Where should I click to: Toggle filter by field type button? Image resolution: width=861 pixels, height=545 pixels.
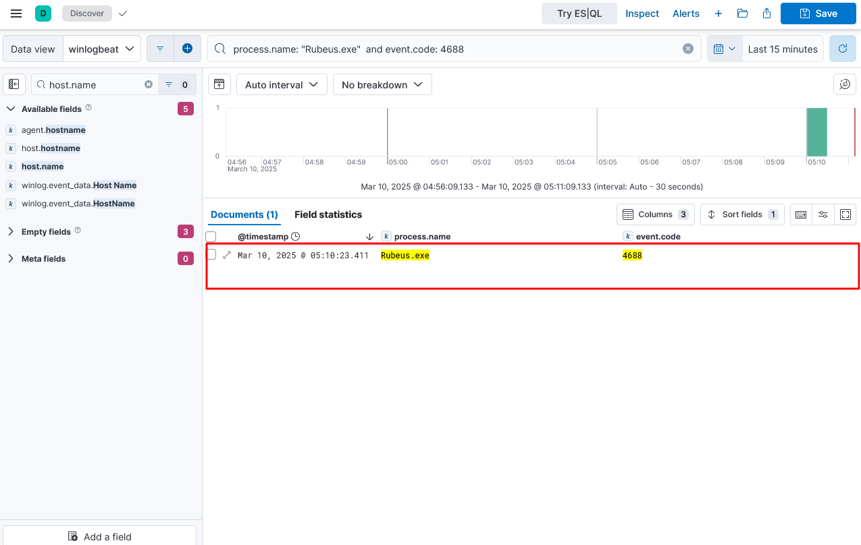pos(177,84)
